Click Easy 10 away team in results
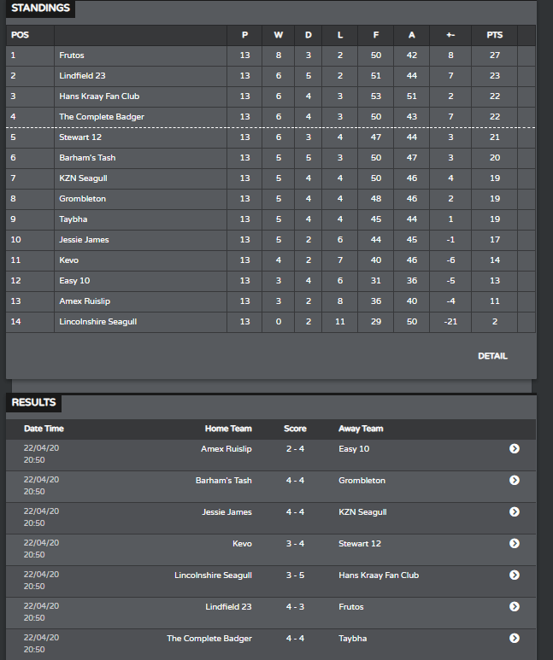 pyautogui.click(x=354, y=449)
